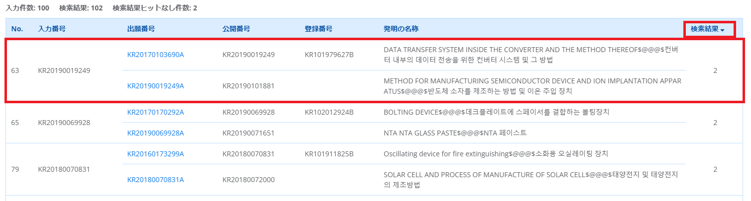The width and height of the screenshot is (751, 201).
Task: Click publication number KR20190101881
Action: point(249,86)
